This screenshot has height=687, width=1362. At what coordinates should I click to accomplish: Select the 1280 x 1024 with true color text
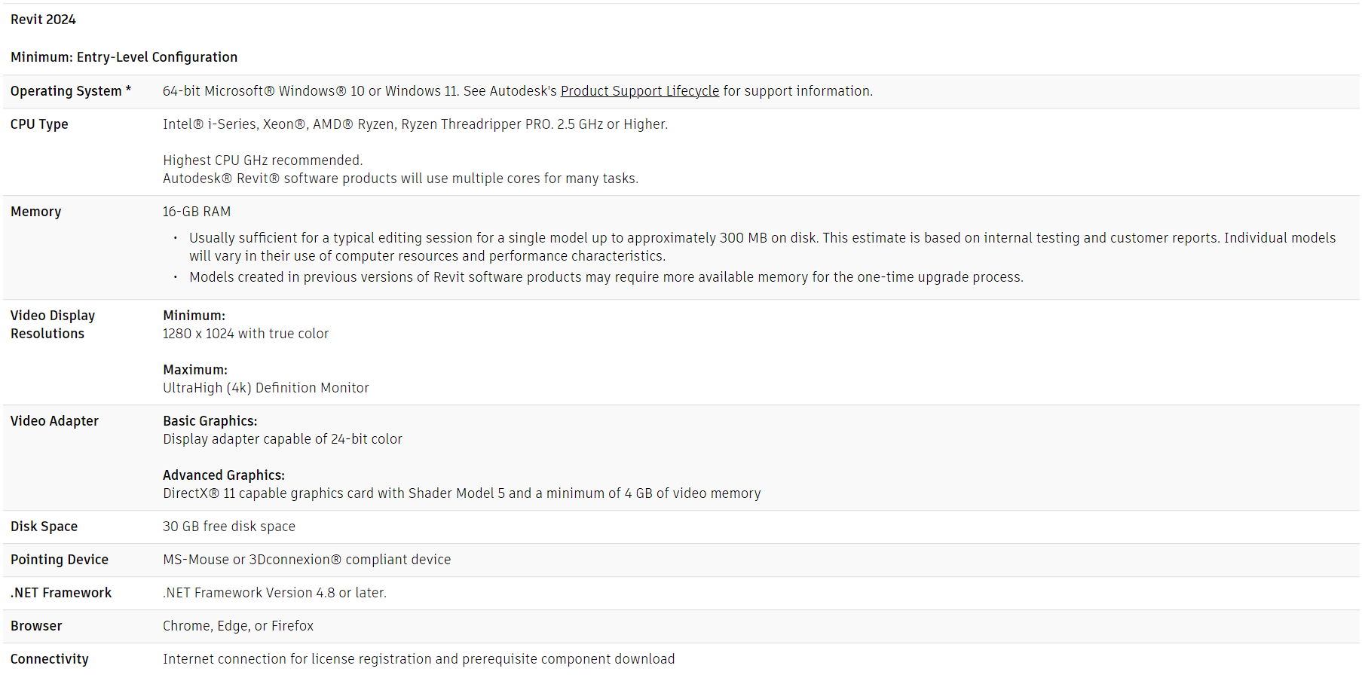[x=246, y=334]
